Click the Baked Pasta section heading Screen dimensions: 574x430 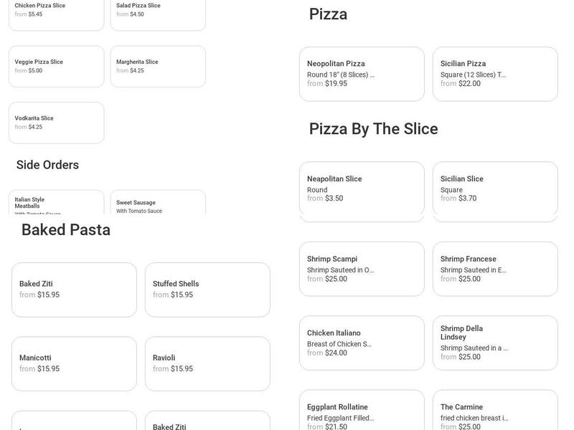(x=65, y=229)
